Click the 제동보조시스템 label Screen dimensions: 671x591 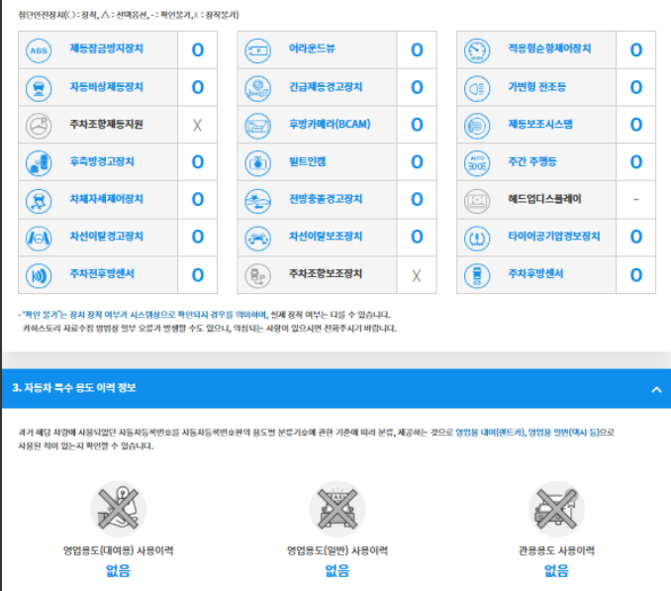(x=540, y=124)
